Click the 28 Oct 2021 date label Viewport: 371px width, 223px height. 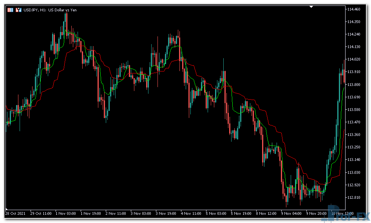16,213
